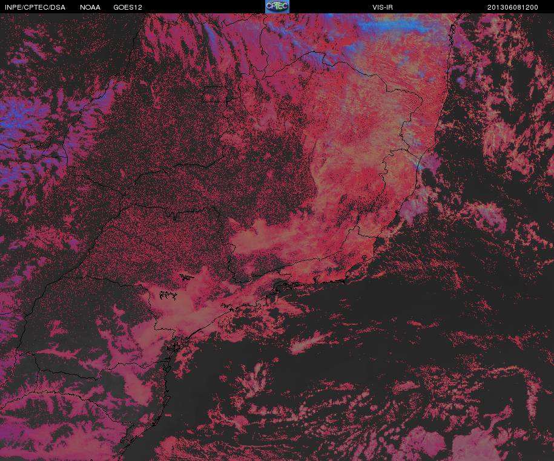Click the 201306081200 timestamp
The image size is (554, 461).
[x=513, y=7]
